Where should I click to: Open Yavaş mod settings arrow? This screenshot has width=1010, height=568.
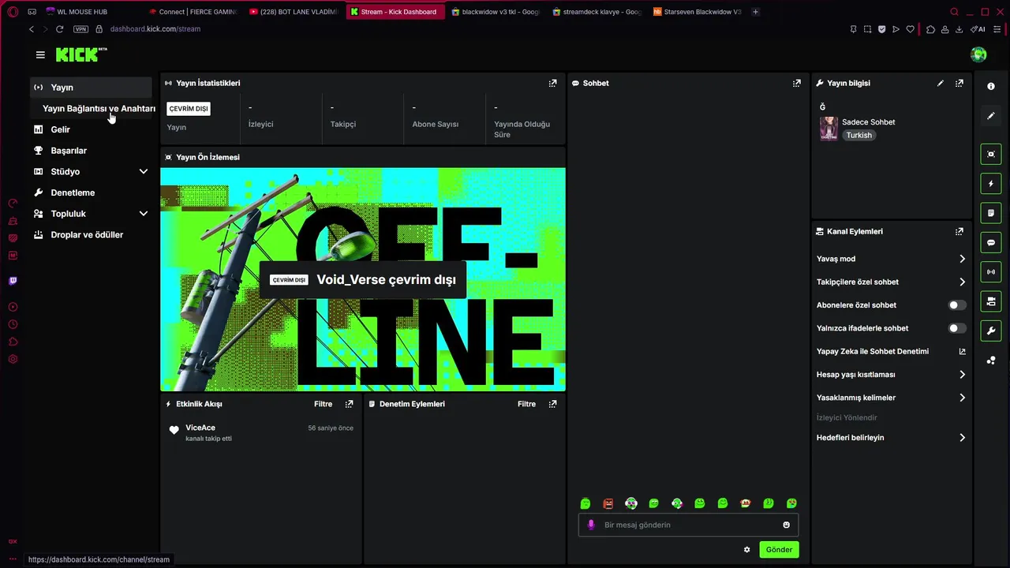coord(962,259)
